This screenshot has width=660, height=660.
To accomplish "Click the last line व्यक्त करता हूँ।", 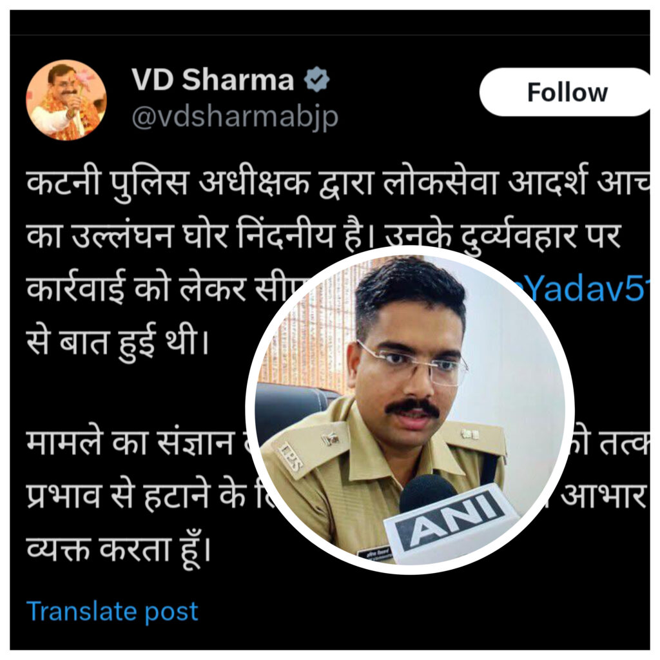I will pos(119,549).
